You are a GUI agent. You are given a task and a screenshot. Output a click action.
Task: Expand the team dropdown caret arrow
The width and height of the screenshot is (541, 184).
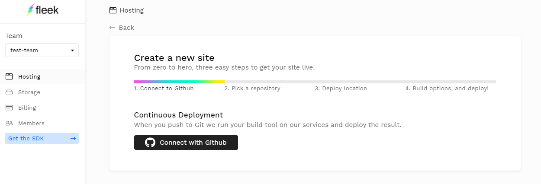(x=72, y=51)
